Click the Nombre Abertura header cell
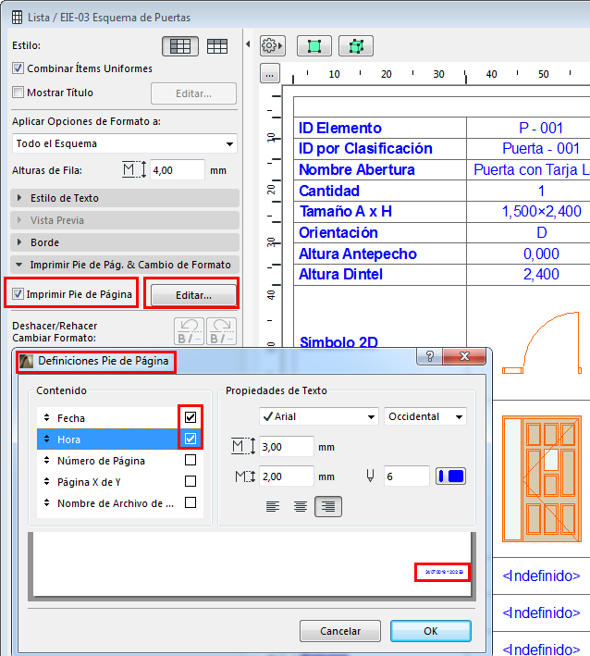 [380, 169]
